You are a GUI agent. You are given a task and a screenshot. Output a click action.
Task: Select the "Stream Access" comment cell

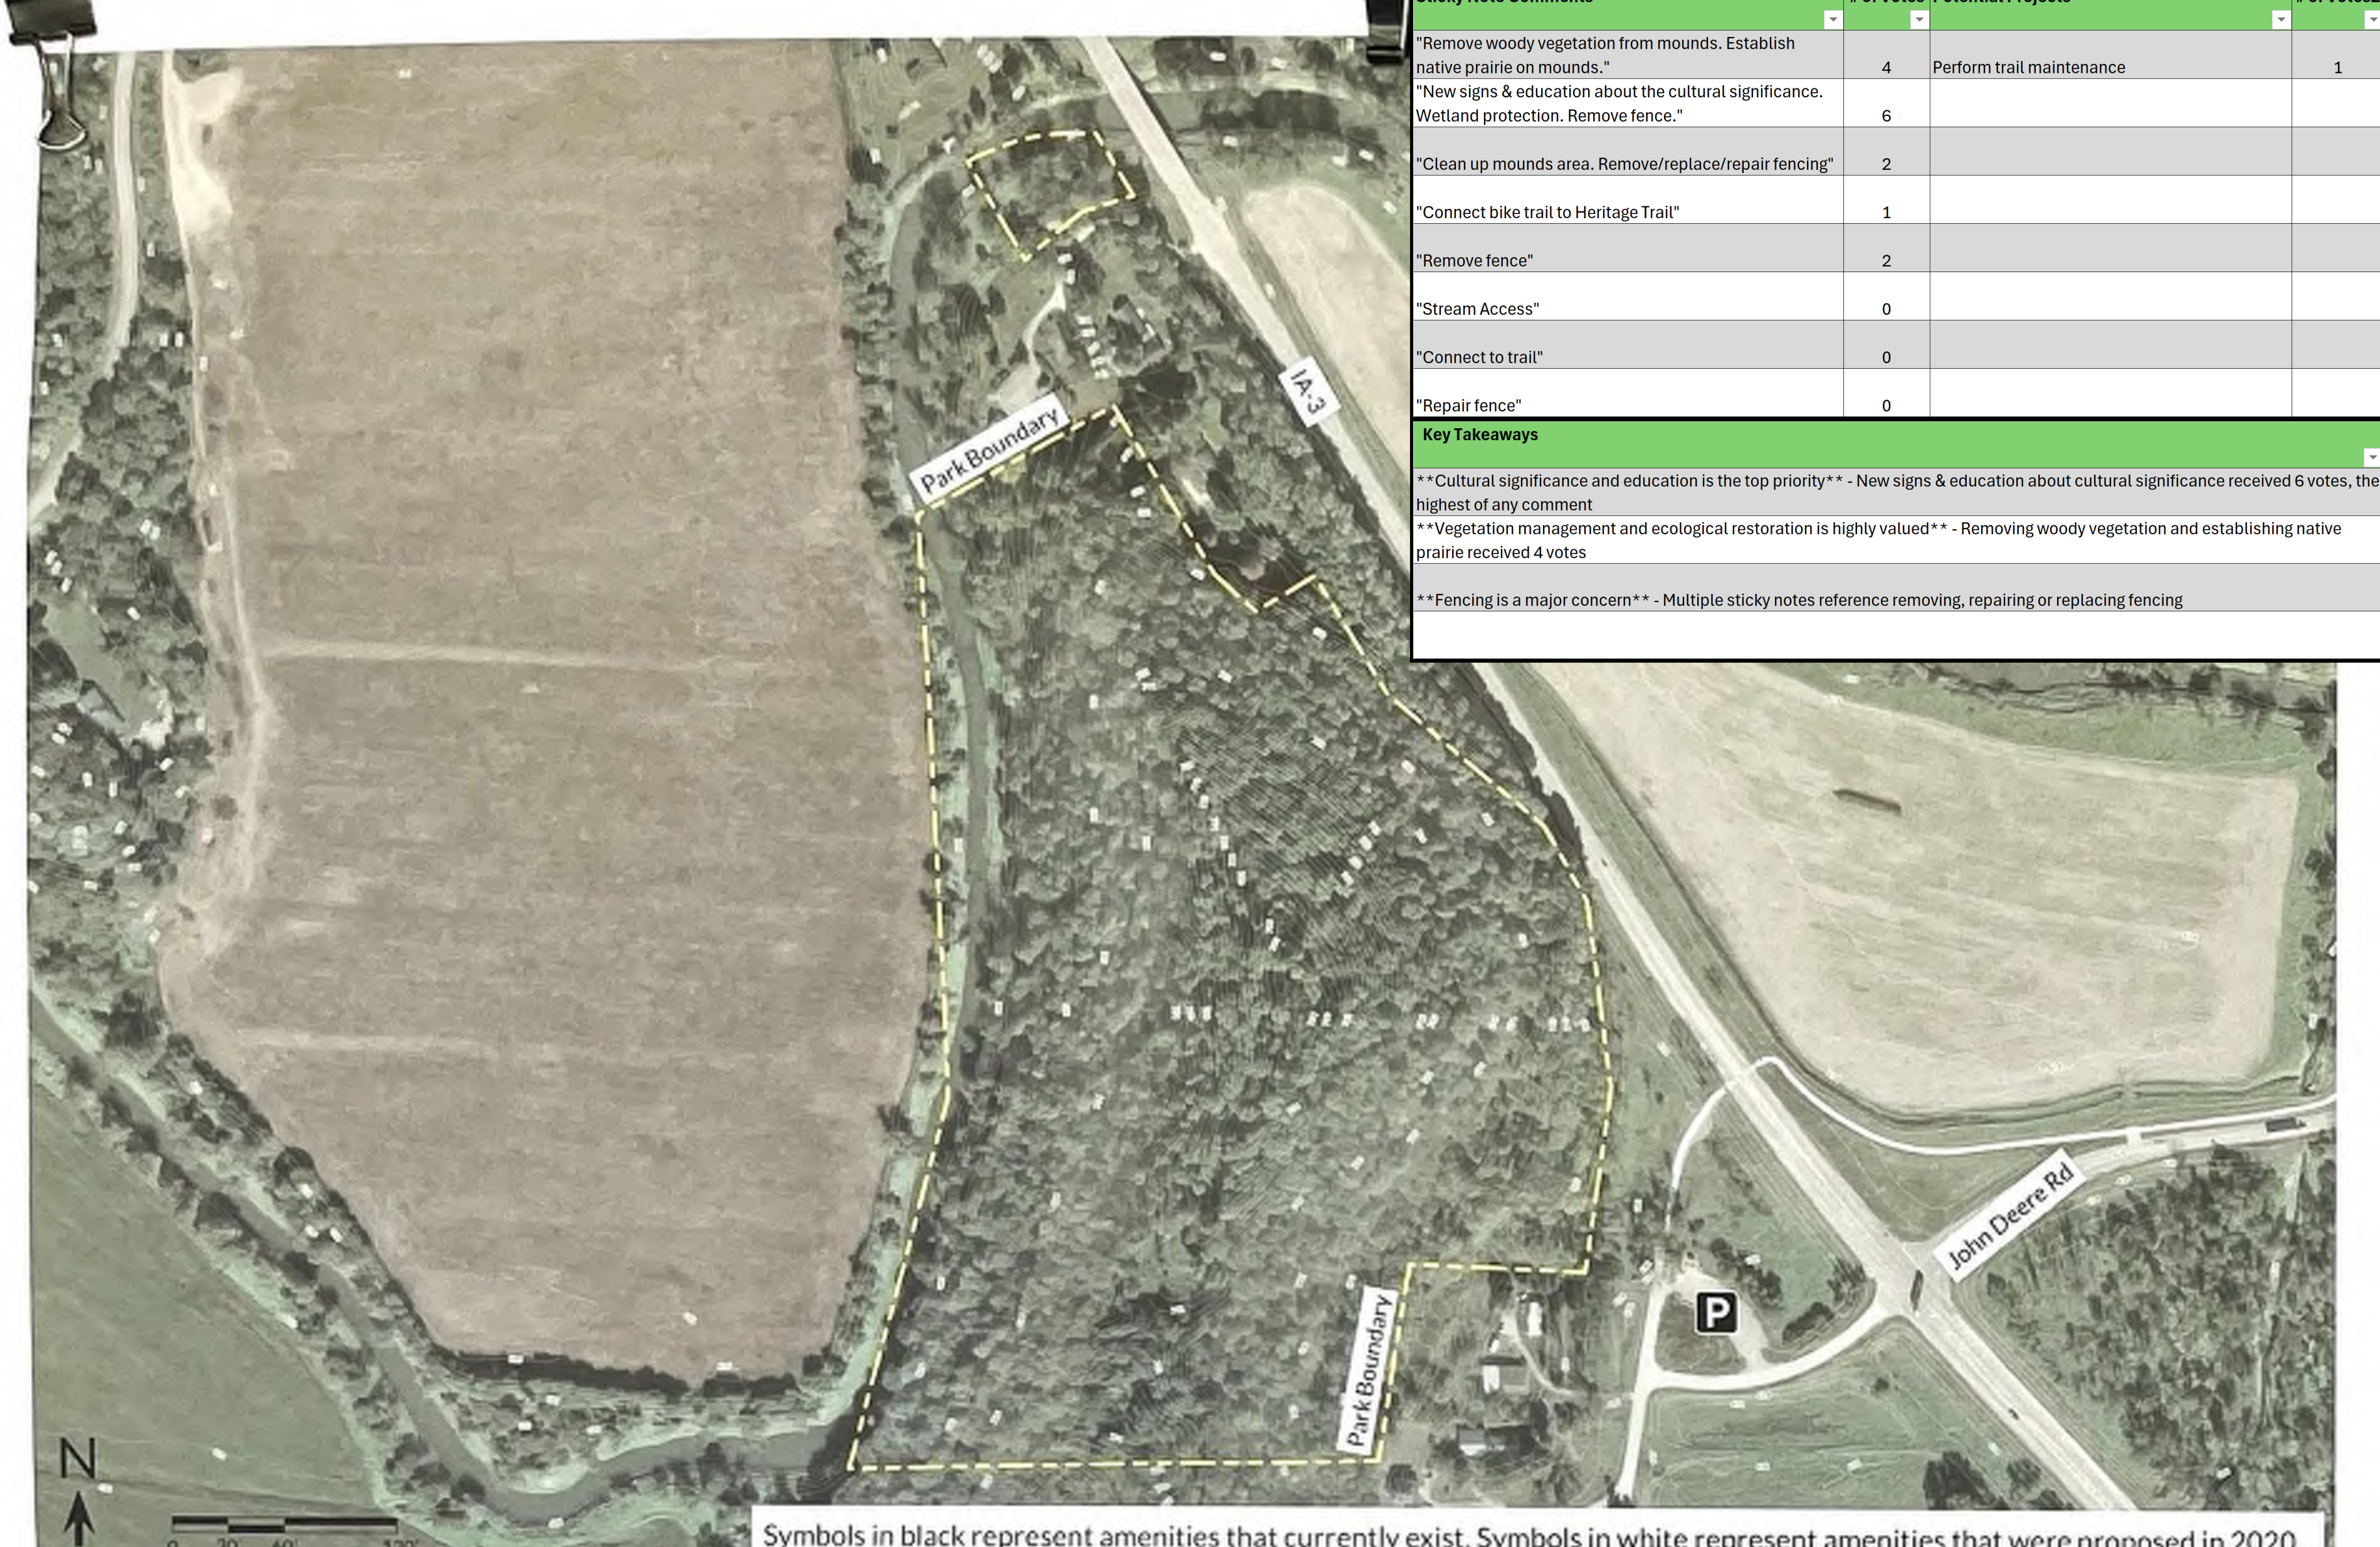[1628, 296]
